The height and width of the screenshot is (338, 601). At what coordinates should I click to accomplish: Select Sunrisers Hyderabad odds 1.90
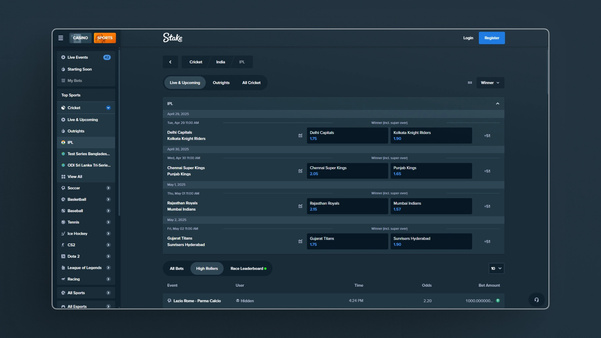pyautogui.click(x=431, y=241)
